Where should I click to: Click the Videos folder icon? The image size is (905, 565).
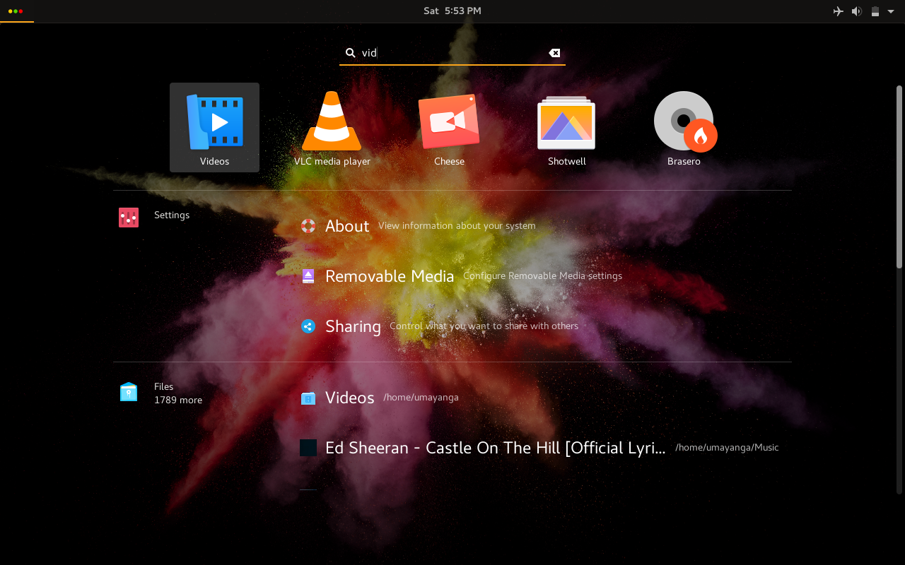pos(308,398)
